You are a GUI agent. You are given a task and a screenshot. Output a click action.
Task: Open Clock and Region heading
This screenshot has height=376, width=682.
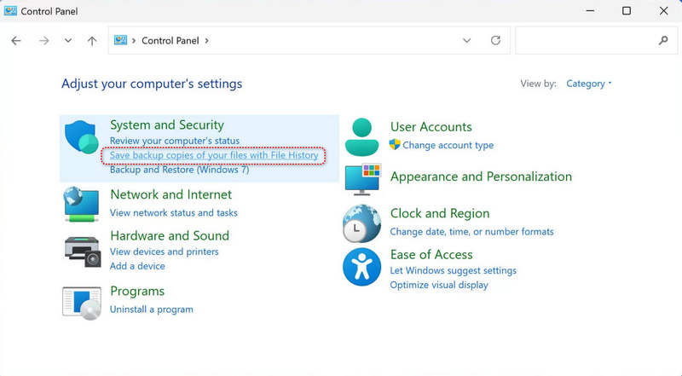[440, 213]
